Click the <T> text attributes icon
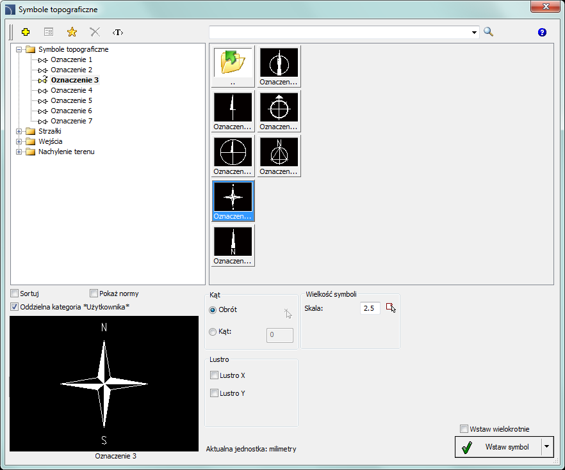The width and height of the screenshot is (565, 470). [118, 33]
